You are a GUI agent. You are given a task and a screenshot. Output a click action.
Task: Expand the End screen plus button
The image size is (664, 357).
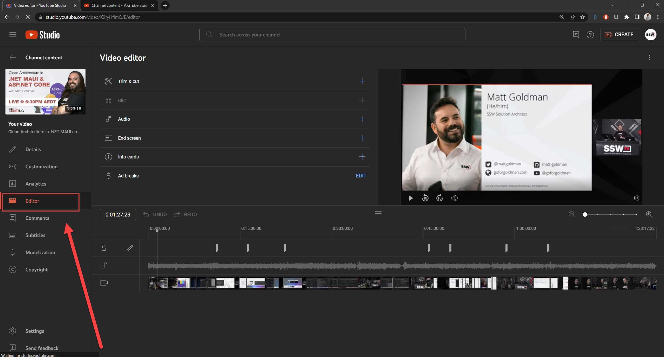point(362,138)
